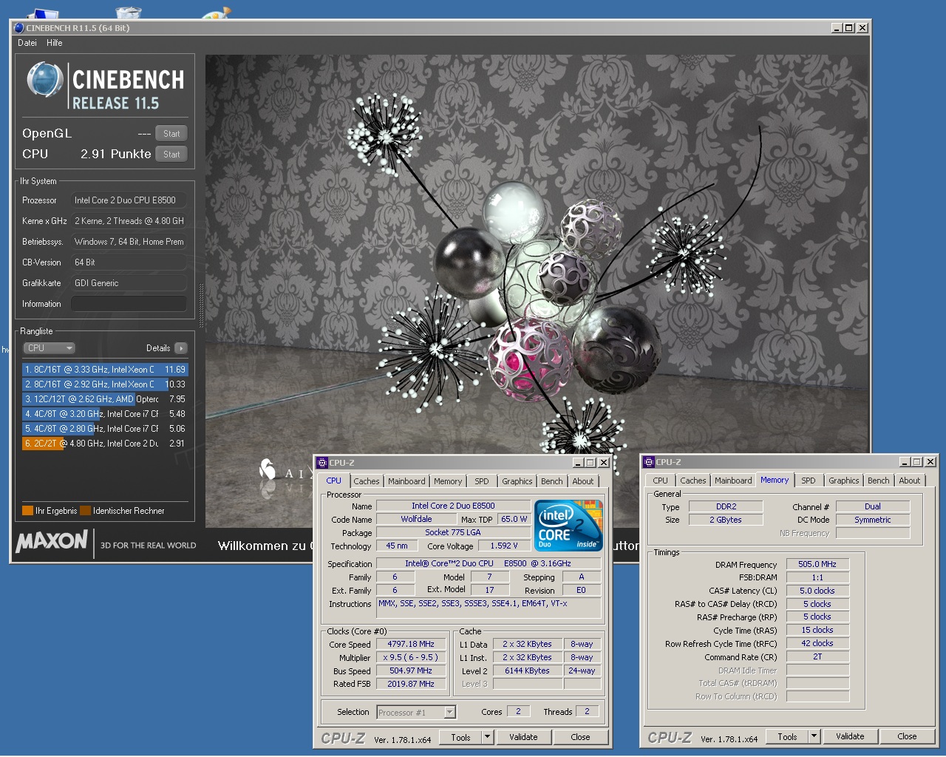The height and width of the screenshot is (757, 946).
Task: Click the Level 2 cache 6144 KBytes value
Action: pos(527,671)
